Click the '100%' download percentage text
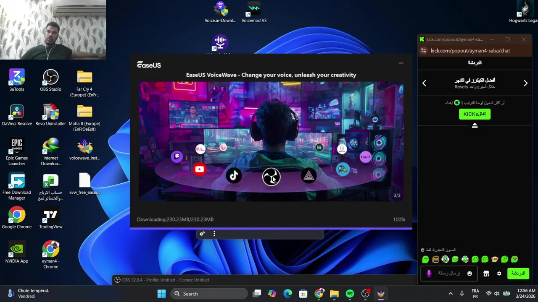The width and height of the screenshot is (538, 302). [399, 219]
